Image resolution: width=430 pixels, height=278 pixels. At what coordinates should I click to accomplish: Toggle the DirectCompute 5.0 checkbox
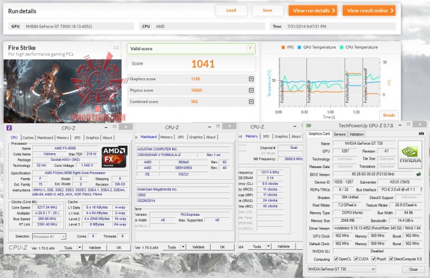pos(391,259)
